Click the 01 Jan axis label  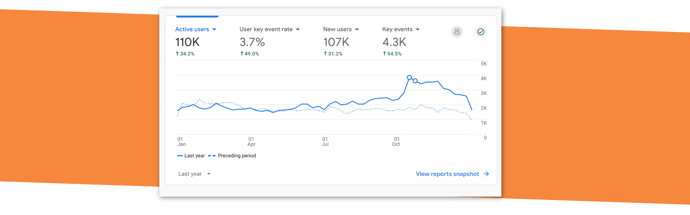(x=181, y=142)
